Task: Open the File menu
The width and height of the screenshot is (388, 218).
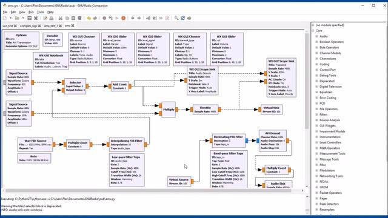Action: click(x=5, y=12)
